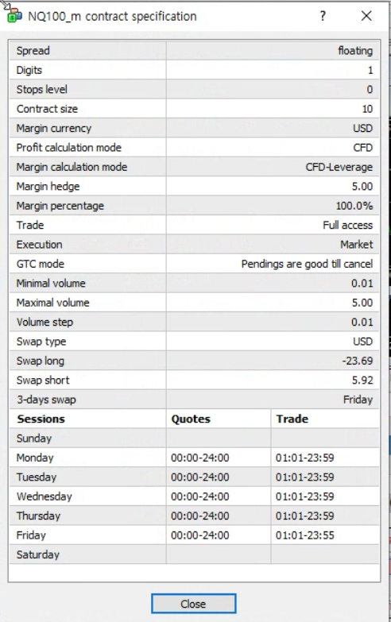This screenshot has height=622, width=391.
Task: Close dialog with X icon
Action: pyautogui.click(x=366, y=16)
